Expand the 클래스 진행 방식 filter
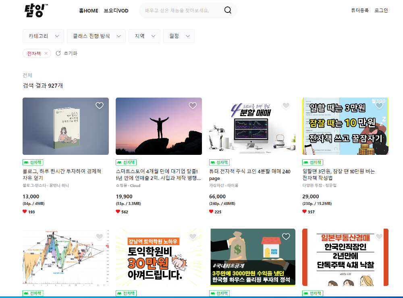403x298 pixels. pos(96,36)
